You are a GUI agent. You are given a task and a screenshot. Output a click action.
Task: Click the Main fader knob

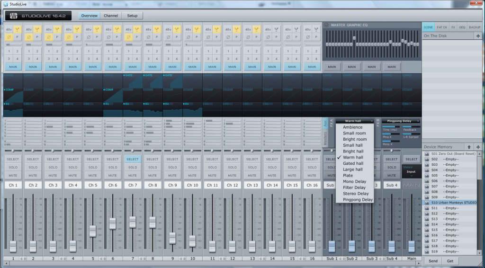[412, 246]
